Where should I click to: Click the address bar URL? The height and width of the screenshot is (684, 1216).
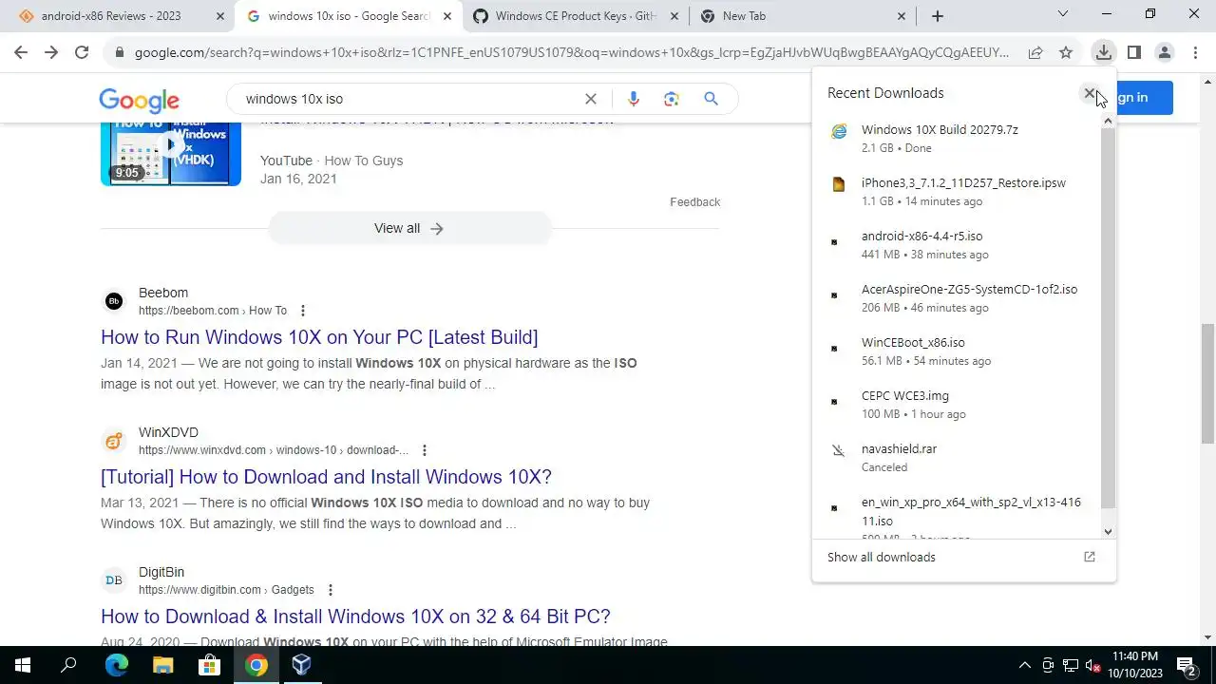[x=572, y=53]
